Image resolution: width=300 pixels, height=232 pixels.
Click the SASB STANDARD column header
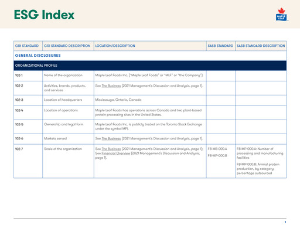220,46
